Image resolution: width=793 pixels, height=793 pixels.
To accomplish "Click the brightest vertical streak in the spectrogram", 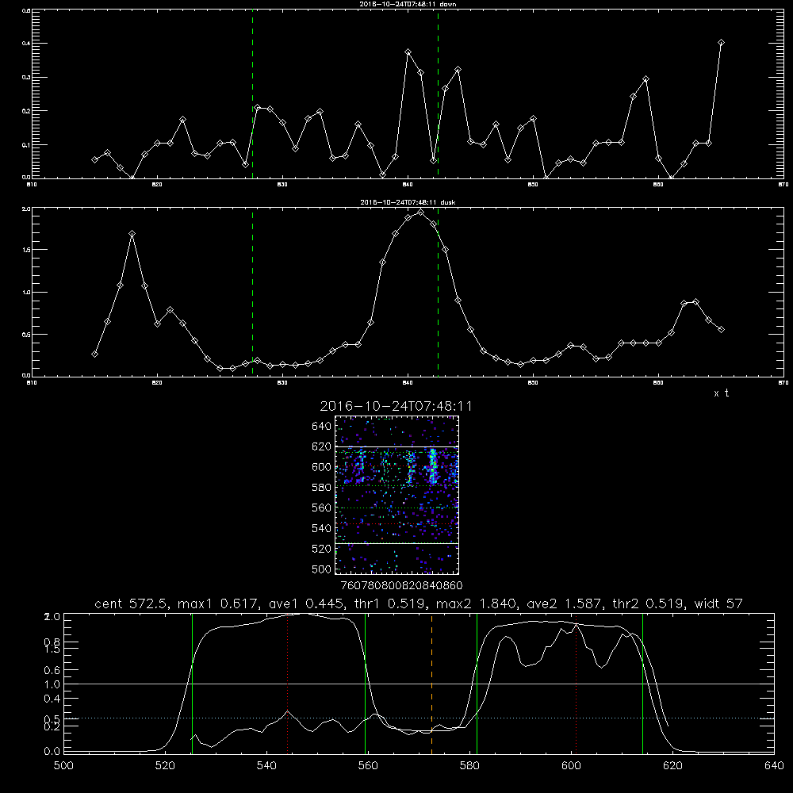I will pos(432,466).
